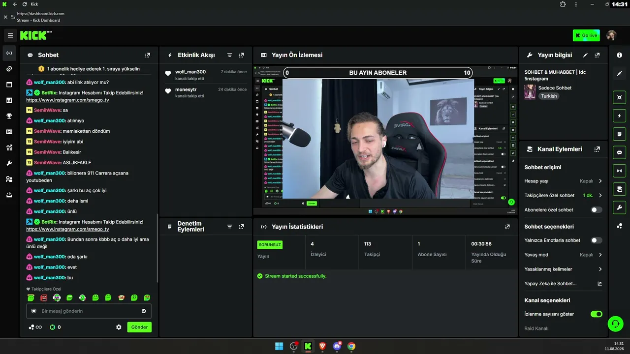Image resolution: width=630 pixels, height=354 pixels.
Task: Open the trophy icon in left sidebar
Action: point(9,116)
